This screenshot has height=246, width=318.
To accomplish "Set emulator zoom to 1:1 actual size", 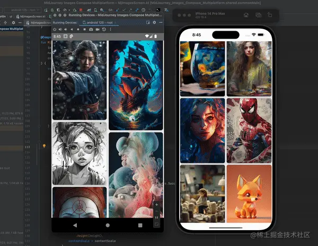I will pos(156,217).
